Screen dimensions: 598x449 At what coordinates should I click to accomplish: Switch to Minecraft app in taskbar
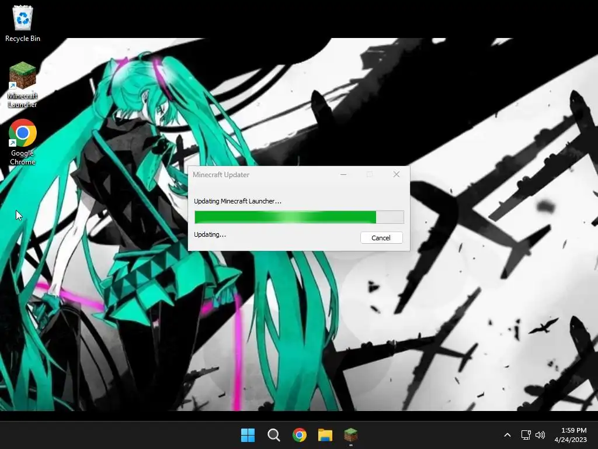pyautogui.click(x=351, y=435)
